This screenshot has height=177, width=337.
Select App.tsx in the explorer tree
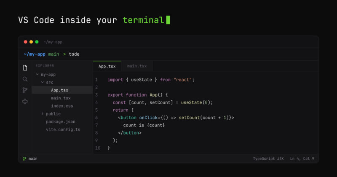tap(62, 90)
